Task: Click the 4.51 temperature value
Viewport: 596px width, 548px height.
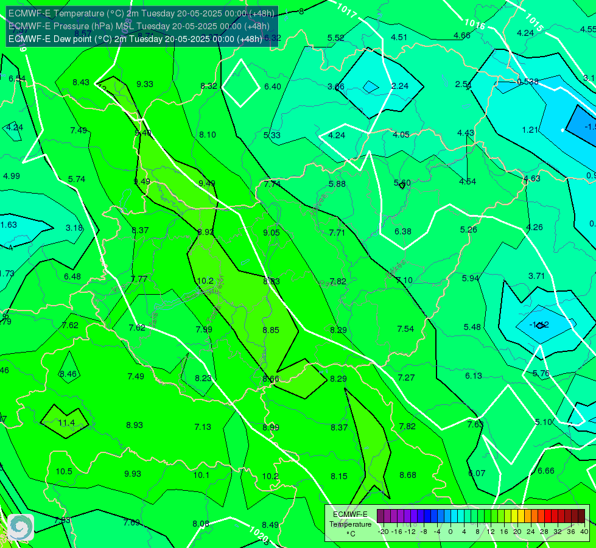Action: click(x=399, y=37)
